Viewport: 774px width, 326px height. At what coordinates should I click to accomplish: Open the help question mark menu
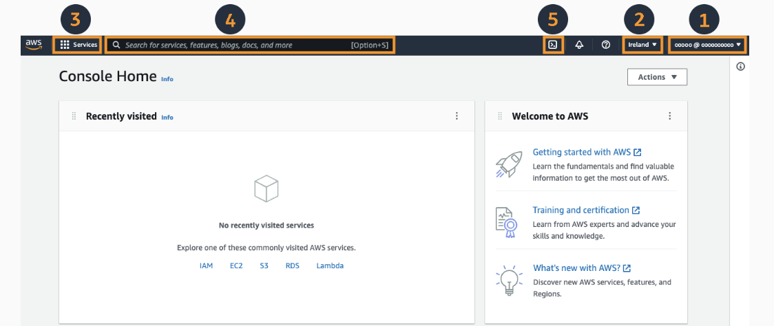point(606,45)
